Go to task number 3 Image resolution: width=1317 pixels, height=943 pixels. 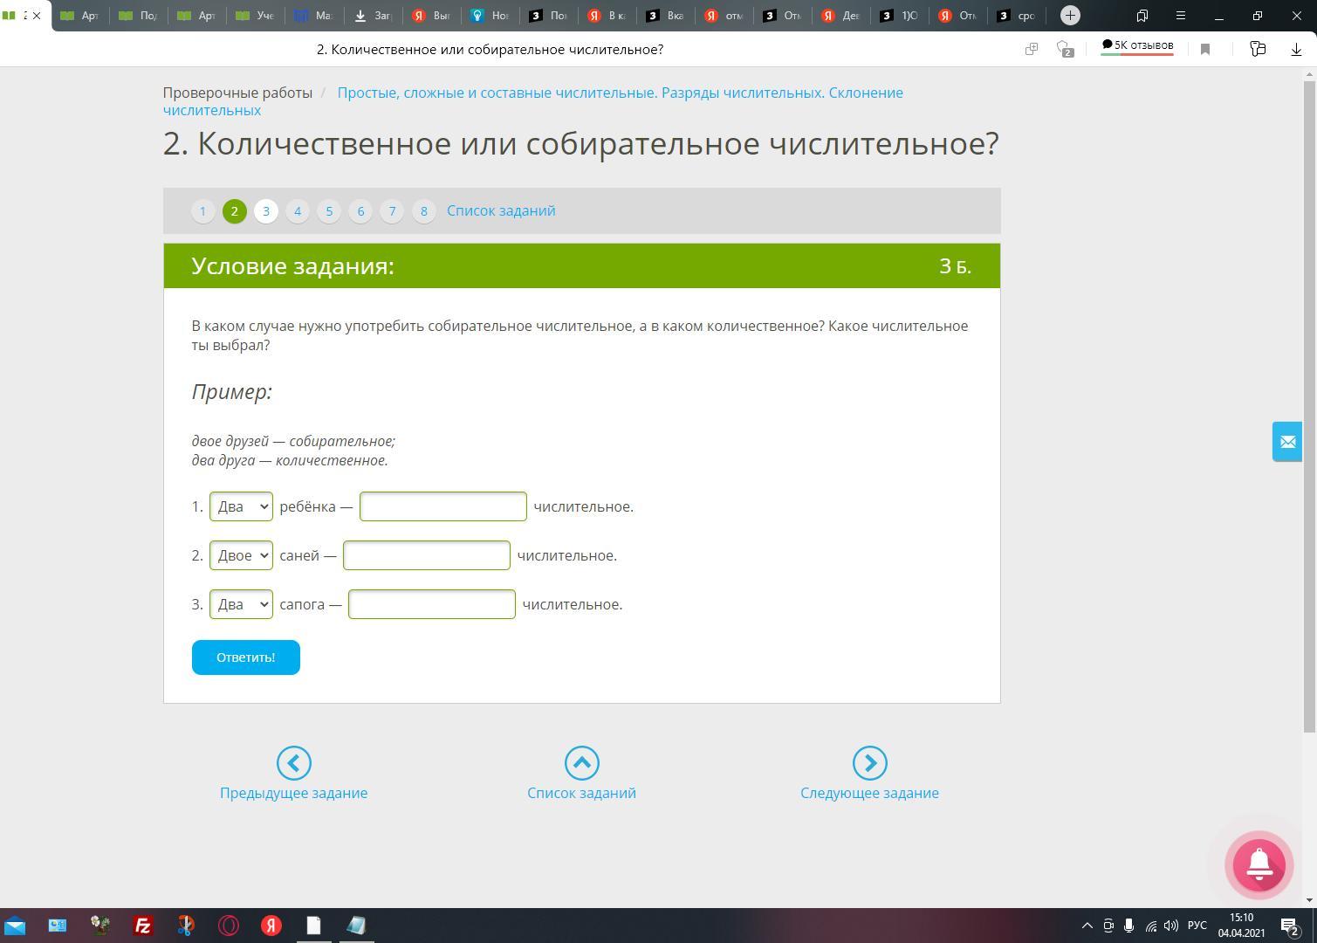266,211
